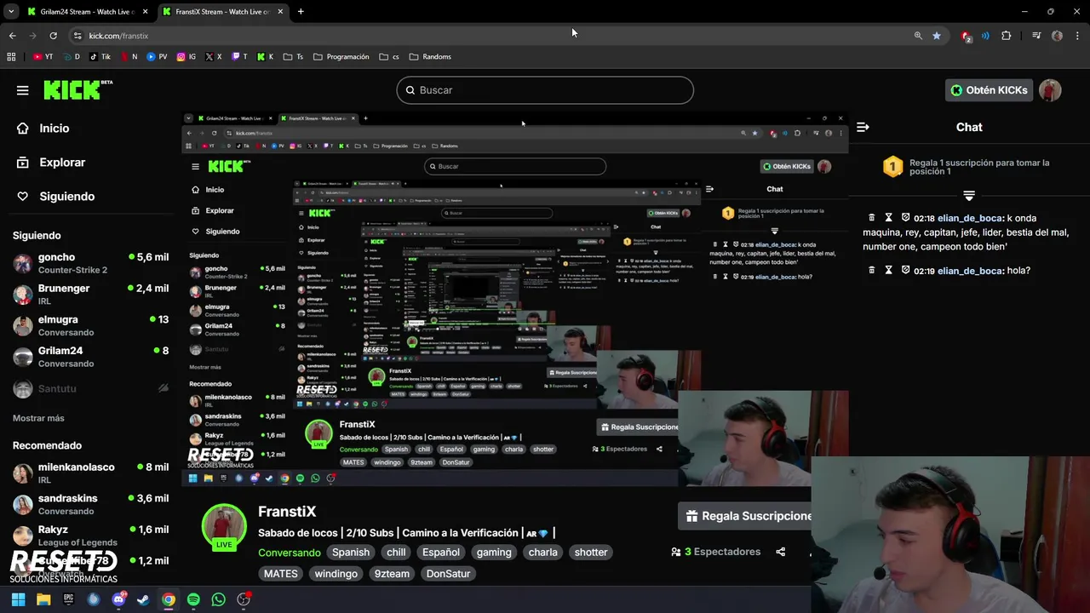Switch to Grilam24 Stream browser tab

(88, 12)
